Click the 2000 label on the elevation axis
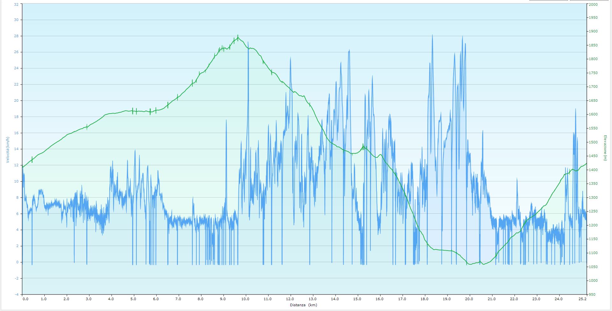The width and height of the screenshot is (612, 311). point(593,4)
